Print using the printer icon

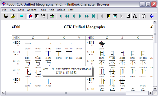click(x=52, y=16)
